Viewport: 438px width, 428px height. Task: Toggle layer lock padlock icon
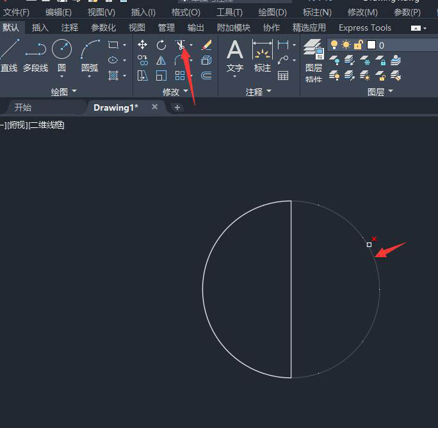coord(359,45)
